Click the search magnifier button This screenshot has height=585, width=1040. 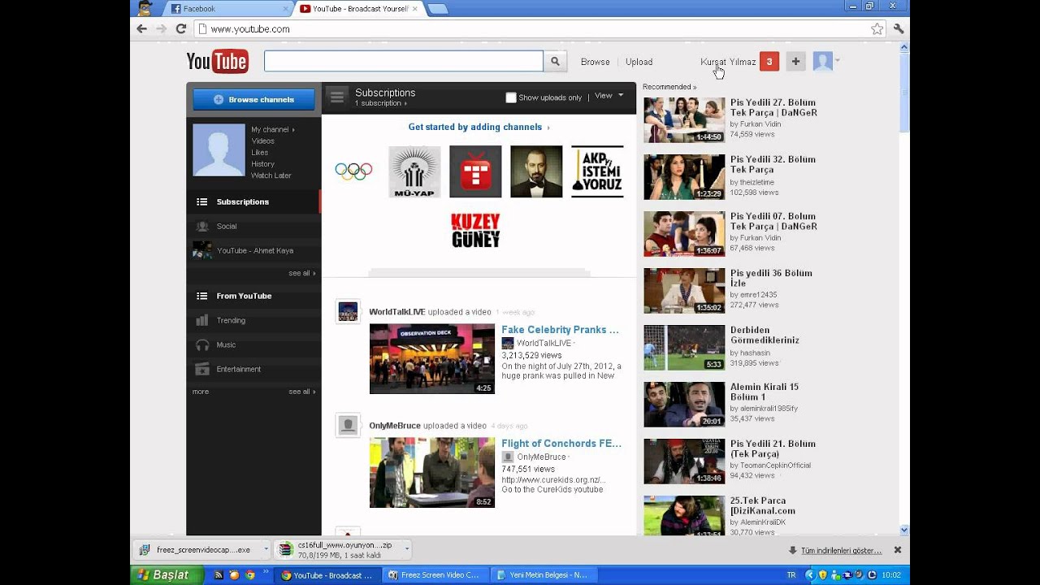pos(555,61)
